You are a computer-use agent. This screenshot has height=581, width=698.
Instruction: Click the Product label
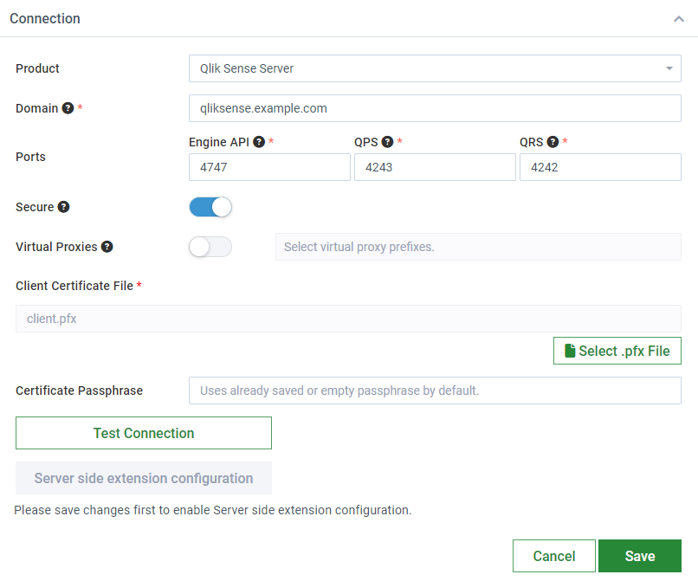click(37, 68)
